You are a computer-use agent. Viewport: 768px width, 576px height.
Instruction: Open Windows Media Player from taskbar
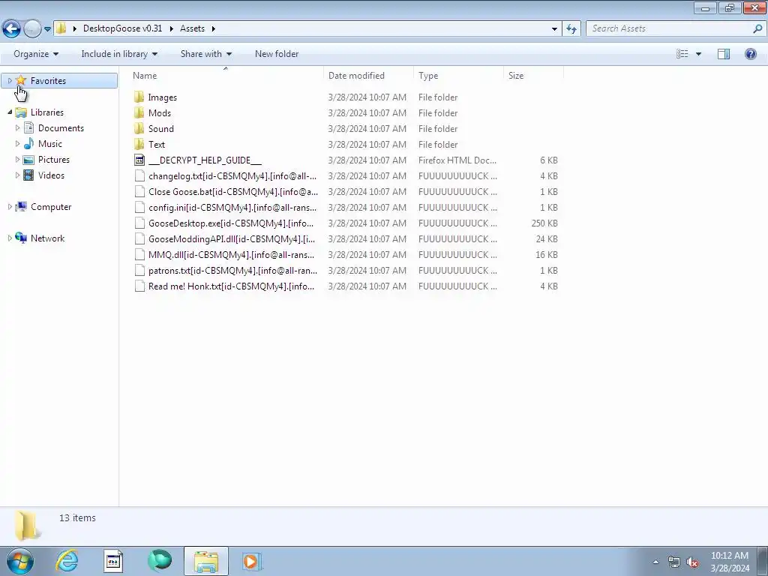pos(252,561)
